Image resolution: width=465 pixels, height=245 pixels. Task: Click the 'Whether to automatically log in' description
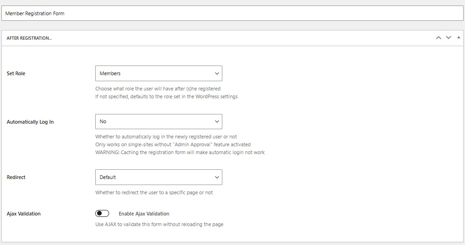(x=166, y=137)
